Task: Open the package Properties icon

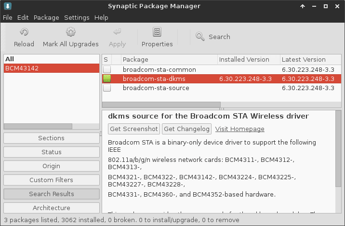Action: coord(157,32)
